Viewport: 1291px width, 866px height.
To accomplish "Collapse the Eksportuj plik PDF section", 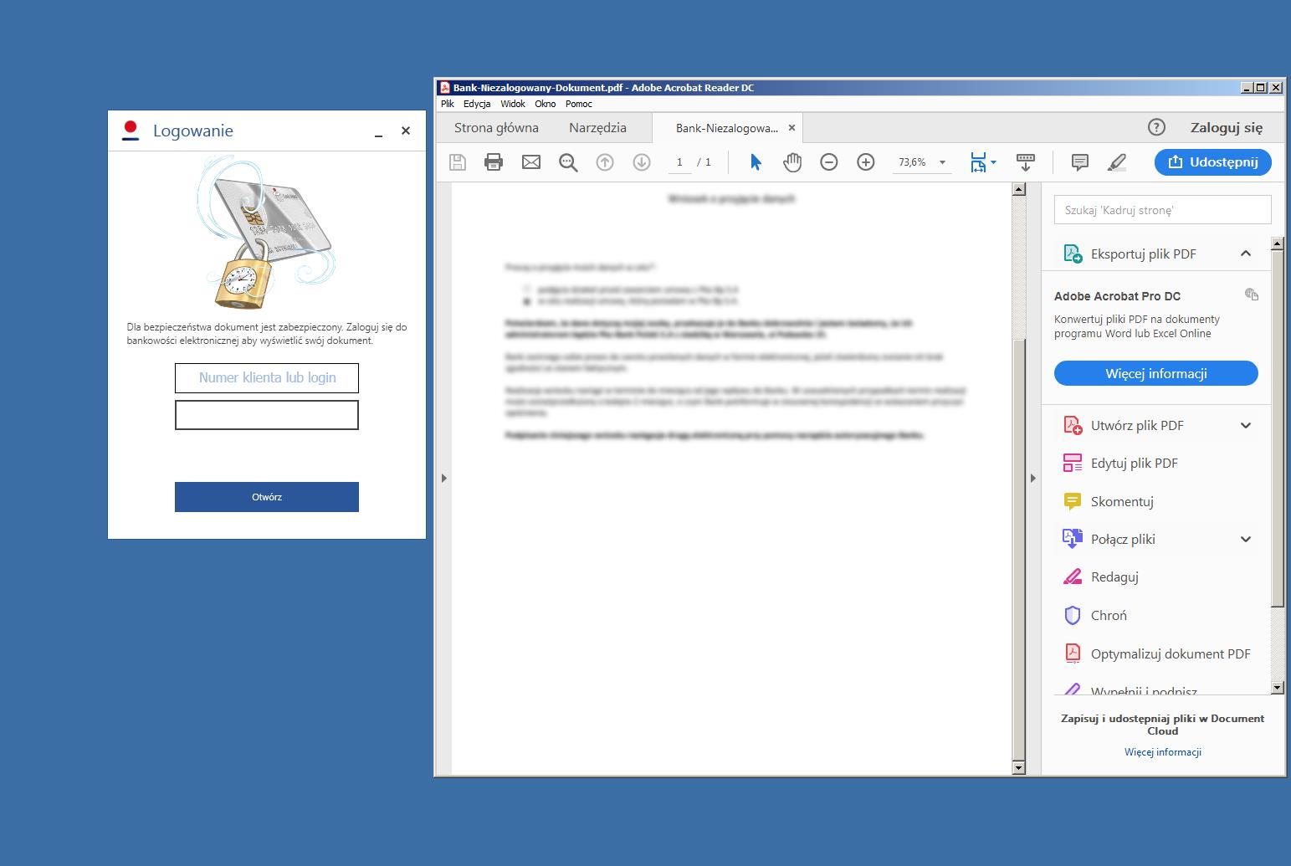I will 1245,254.
